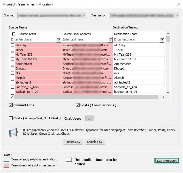This screenshot has width=183, height=173.
Task: Click the horizontal scrollbar right arrow
Action: click(x=164, y=97)
